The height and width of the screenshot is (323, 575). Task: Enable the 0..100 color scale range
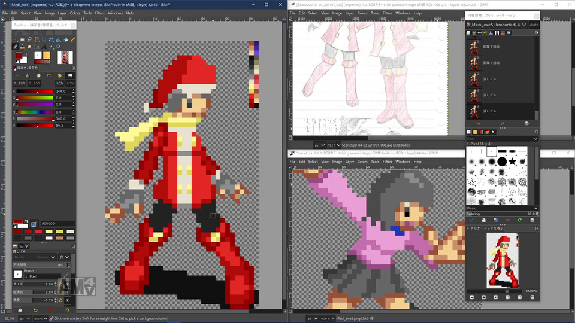pyautogui.click(x=19, y=83)
